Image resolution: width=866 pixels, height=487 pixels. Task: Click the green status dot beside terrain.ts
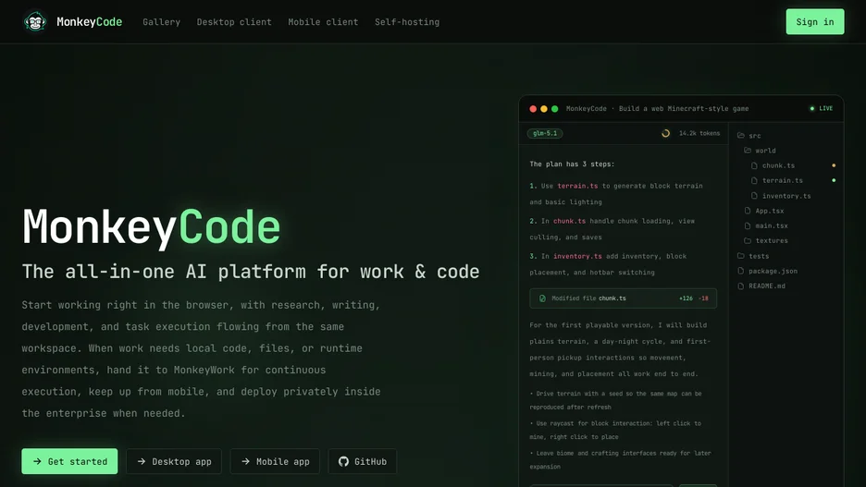click(x=834, y=180)
